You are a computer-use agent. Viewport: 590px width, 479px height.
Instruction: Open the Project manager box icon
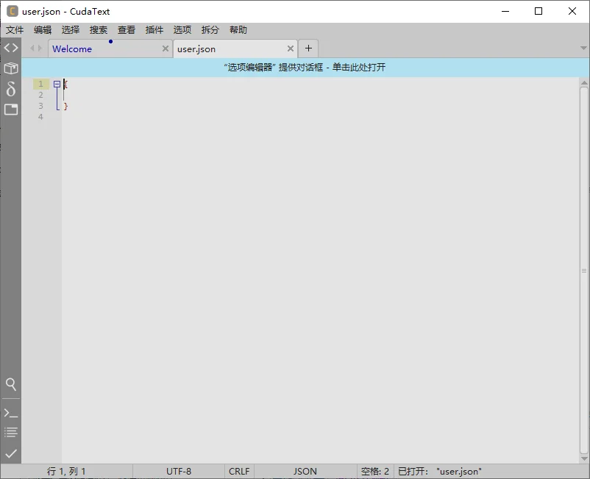(x=11, y=68)
